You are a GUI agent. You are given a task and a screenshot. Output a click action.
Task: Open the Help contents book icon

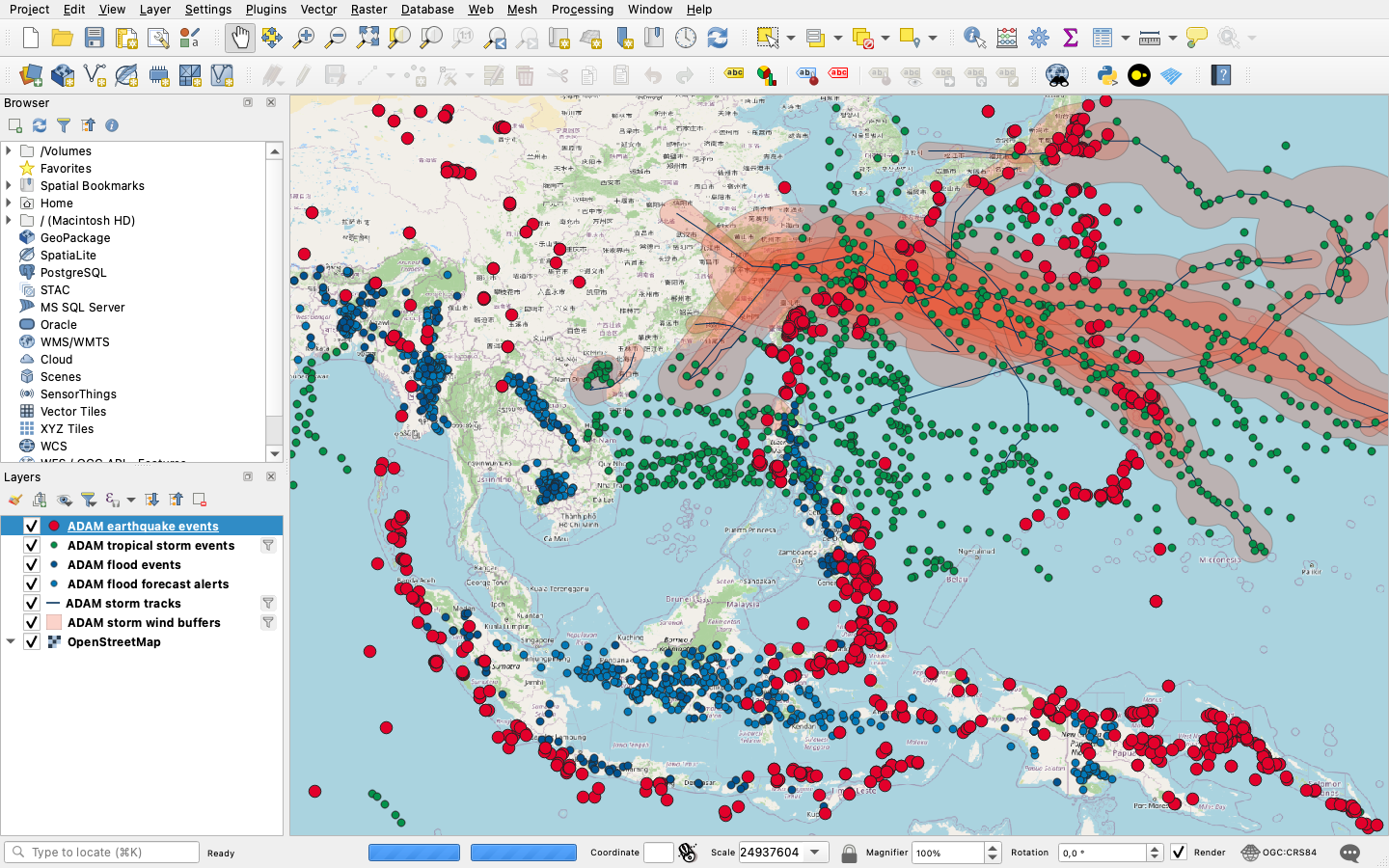(x=1221, y=75)
